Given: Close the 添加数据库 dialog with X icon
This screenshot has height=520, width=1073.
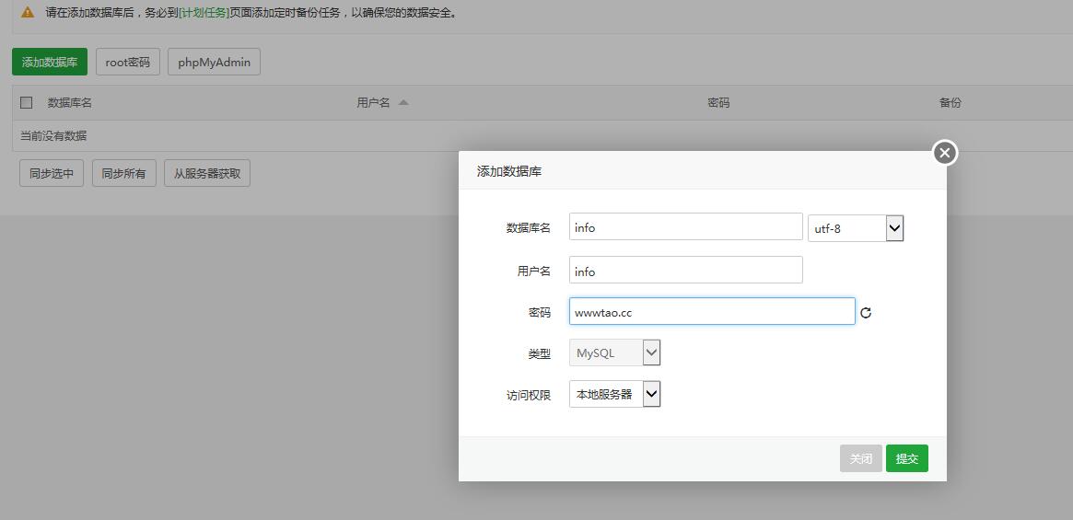Looking at the screenshot, I should tap(944, 153).
